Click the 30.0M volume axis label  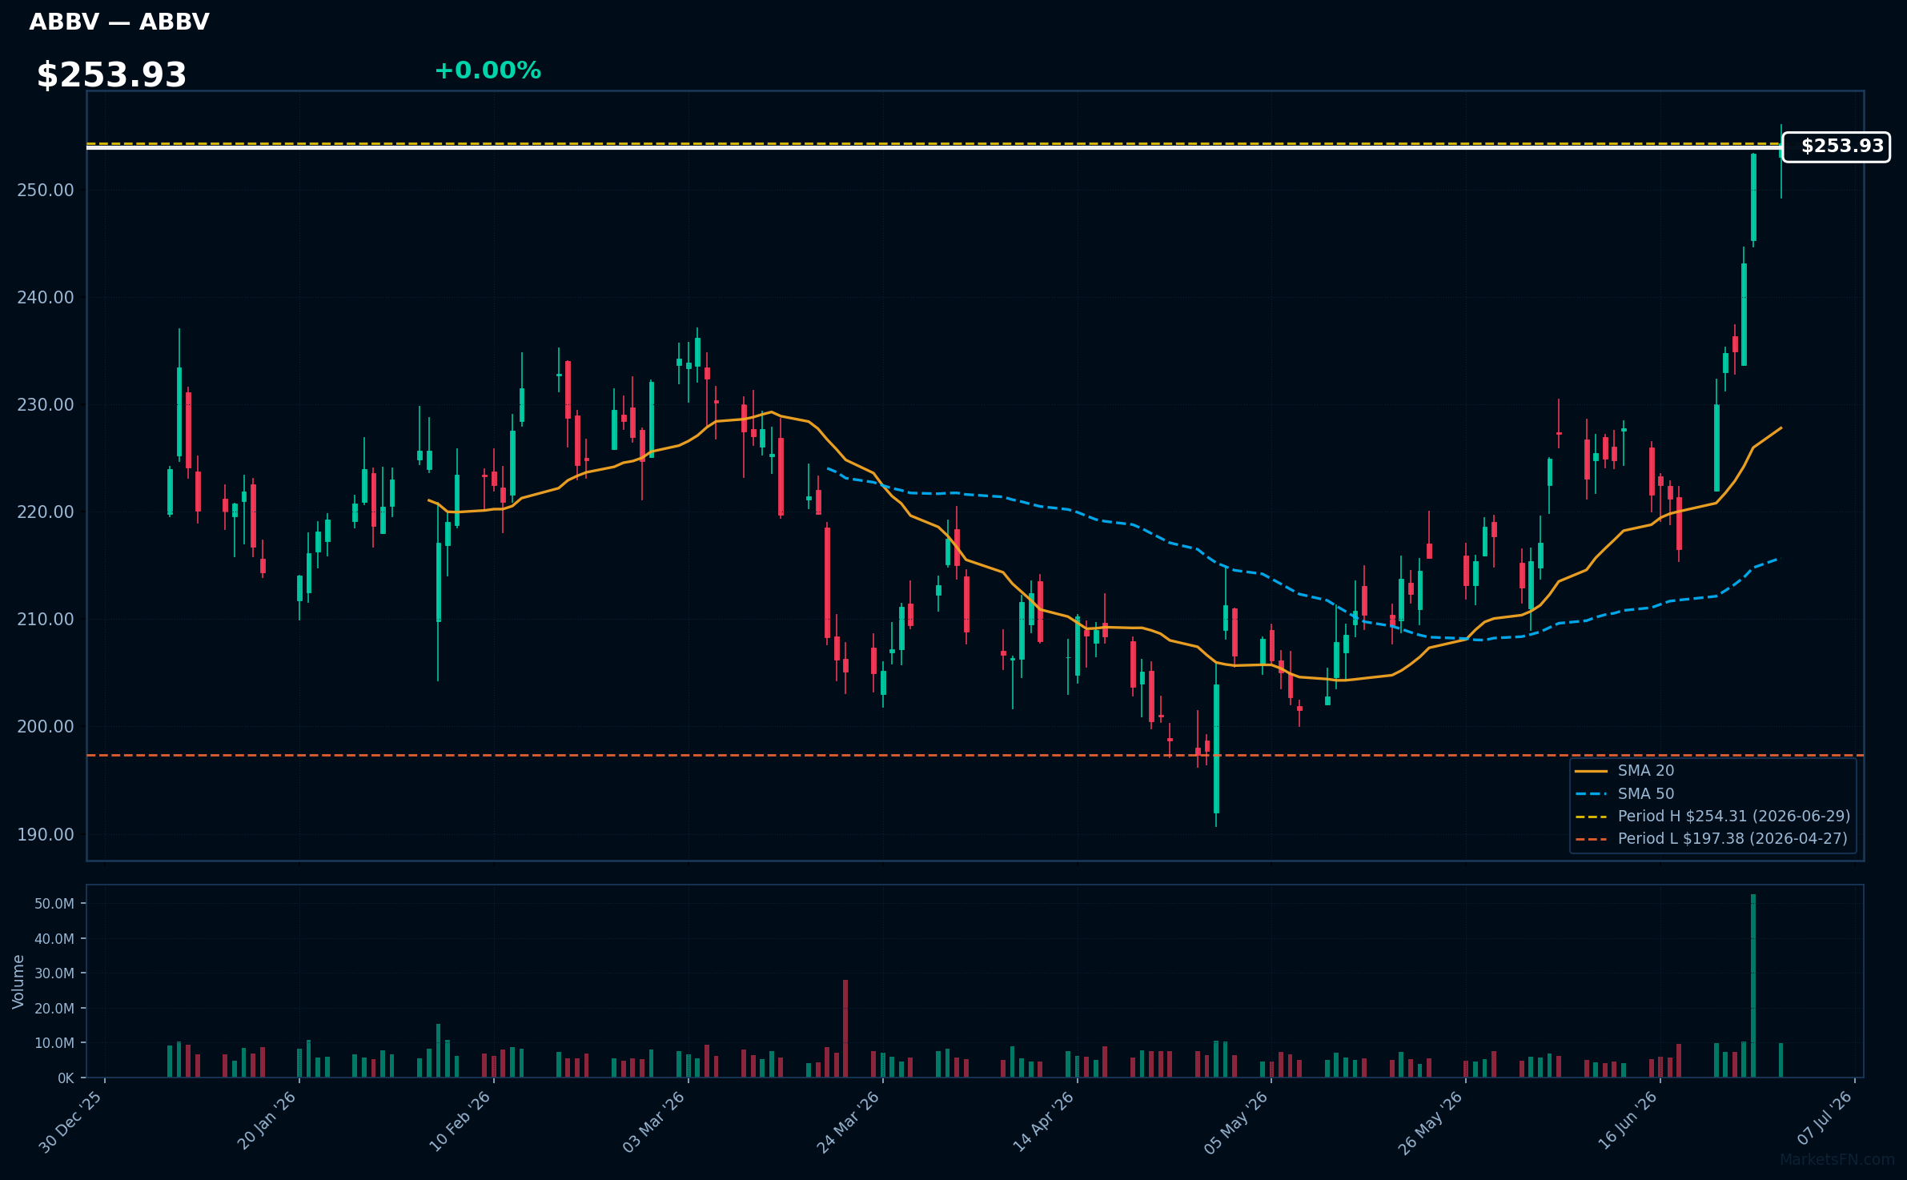(54, 973)
